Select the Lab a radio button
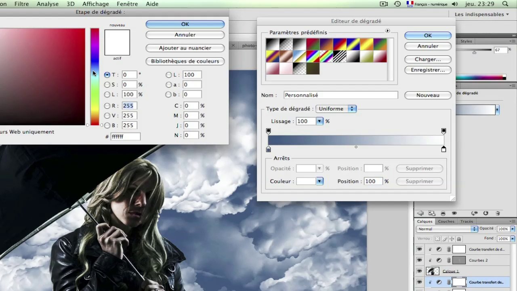The image size is (517, 291). tap(168, 84)
